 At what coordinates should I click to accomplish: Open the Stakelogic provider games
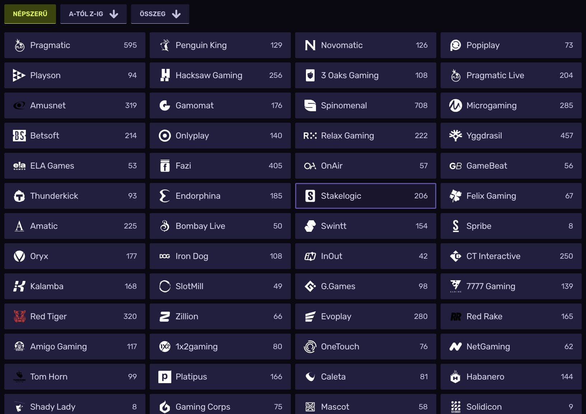coord(366,196)
